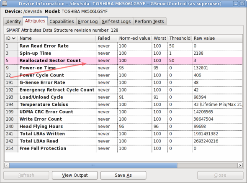Click the Refresh button
The image size is (247, 183).
(x=26, y=175)
